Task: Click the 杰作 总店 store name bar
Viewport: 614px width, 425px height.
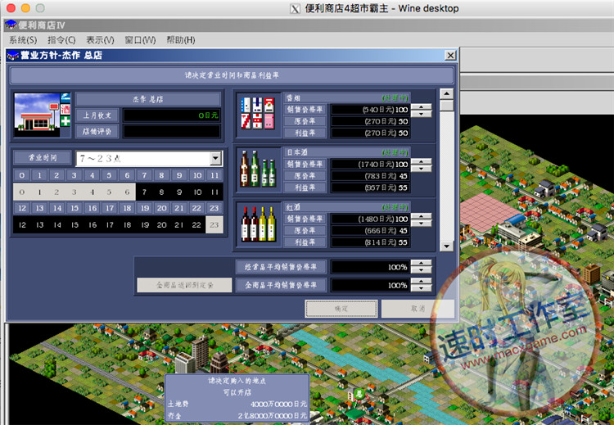Action: pos(148,99)
